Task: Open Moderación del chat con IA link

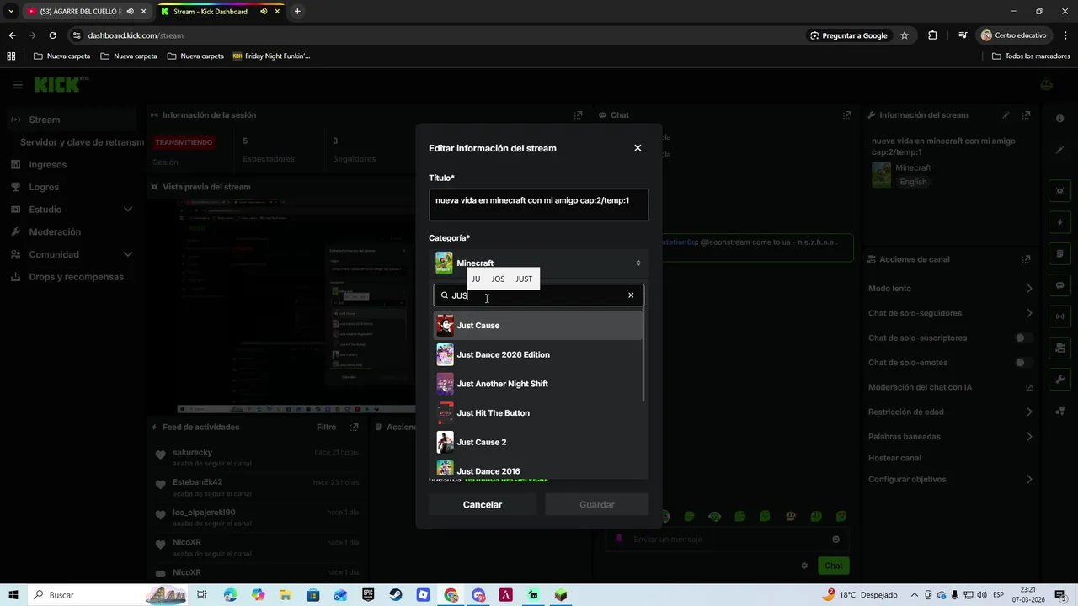Action: tap(950, 387)
